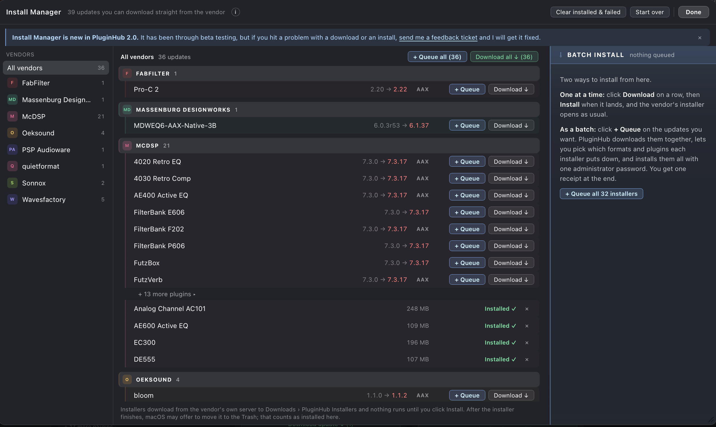Image resolution: width=716 pixels, height=427 pixels.
Task: Remove the AE600 Active EQ installed row
Action: pyautogui.click(x=527, y=326)
